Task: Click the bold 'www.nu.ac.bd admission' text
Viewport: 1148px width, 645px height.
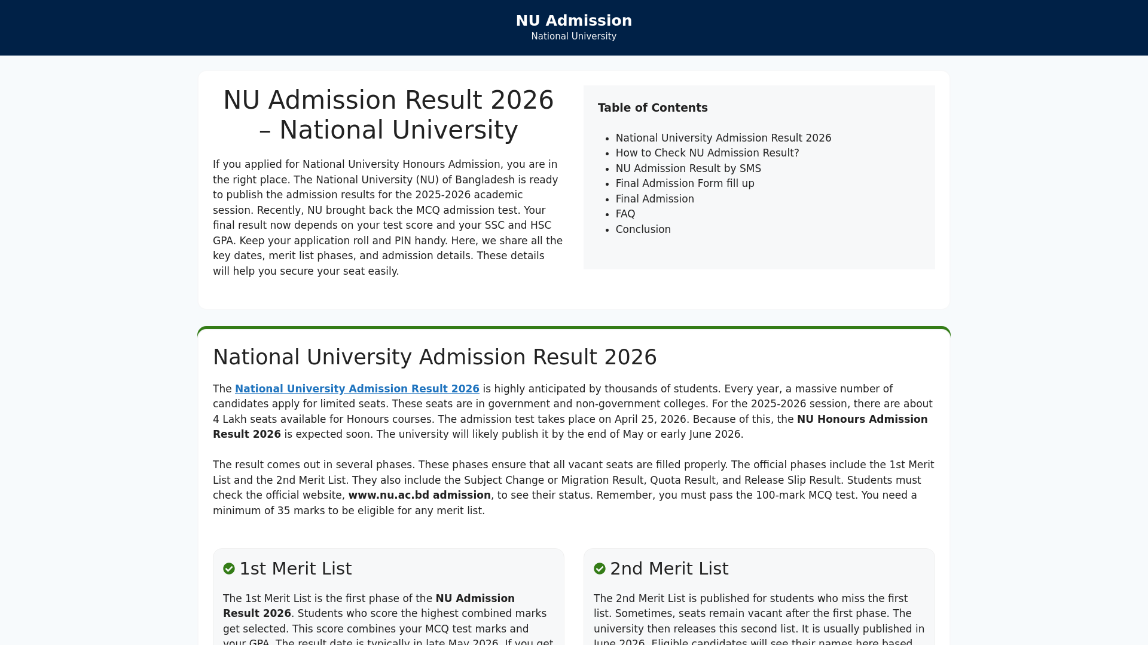Action: click(x=419, y=495)
